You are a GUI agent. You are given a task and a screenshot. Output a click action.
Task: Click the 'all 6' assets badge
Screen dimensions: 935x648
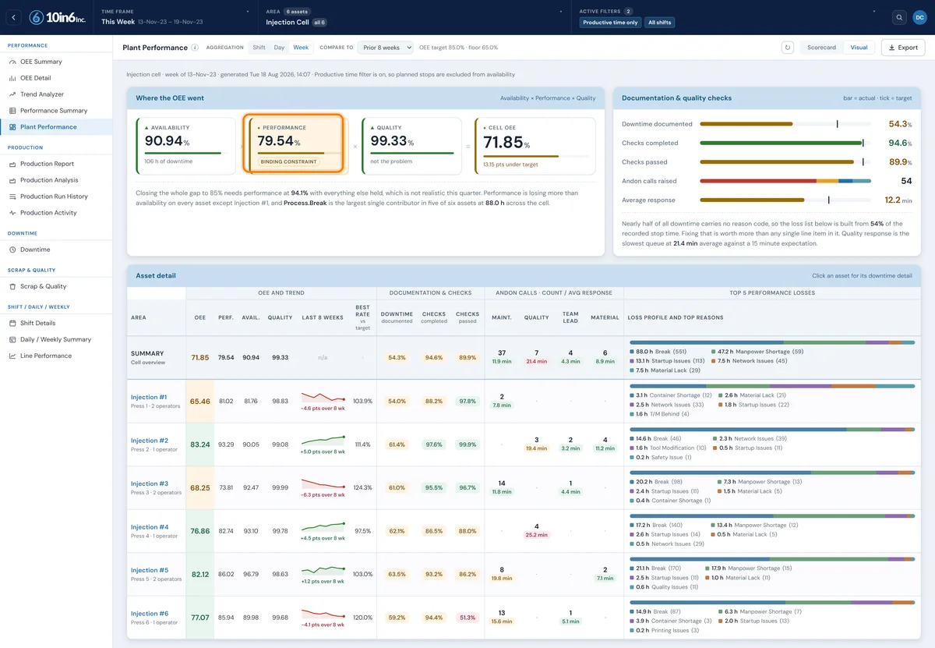(x=319, y=23)
